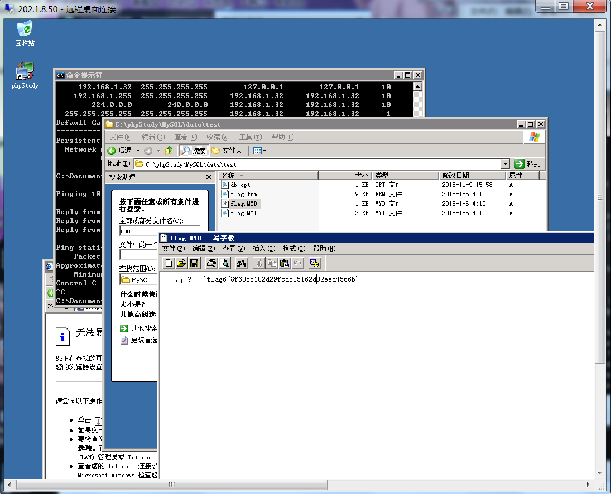Click the Up folder icon in Explorer
Viewport: 611px width, 494px height.
click(x=169, y=151)
